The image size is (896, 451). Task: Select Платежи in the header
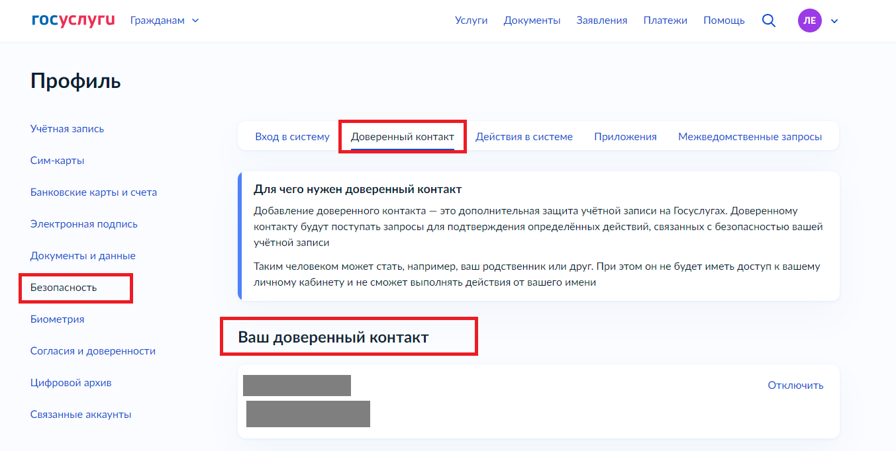click(665, 20)
